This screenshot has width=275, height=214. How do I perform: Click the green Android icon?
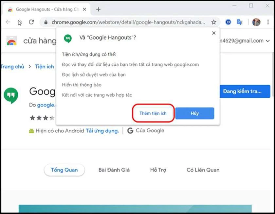point(31,131)
